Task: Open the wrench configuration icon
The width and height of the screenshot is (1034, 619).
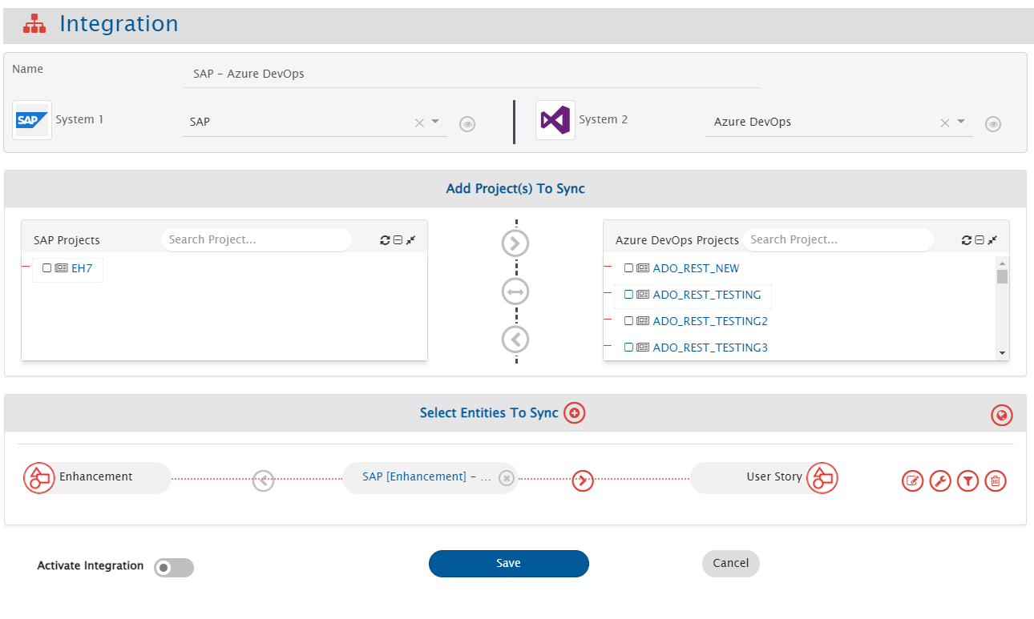Action: (x=940, y=481)
